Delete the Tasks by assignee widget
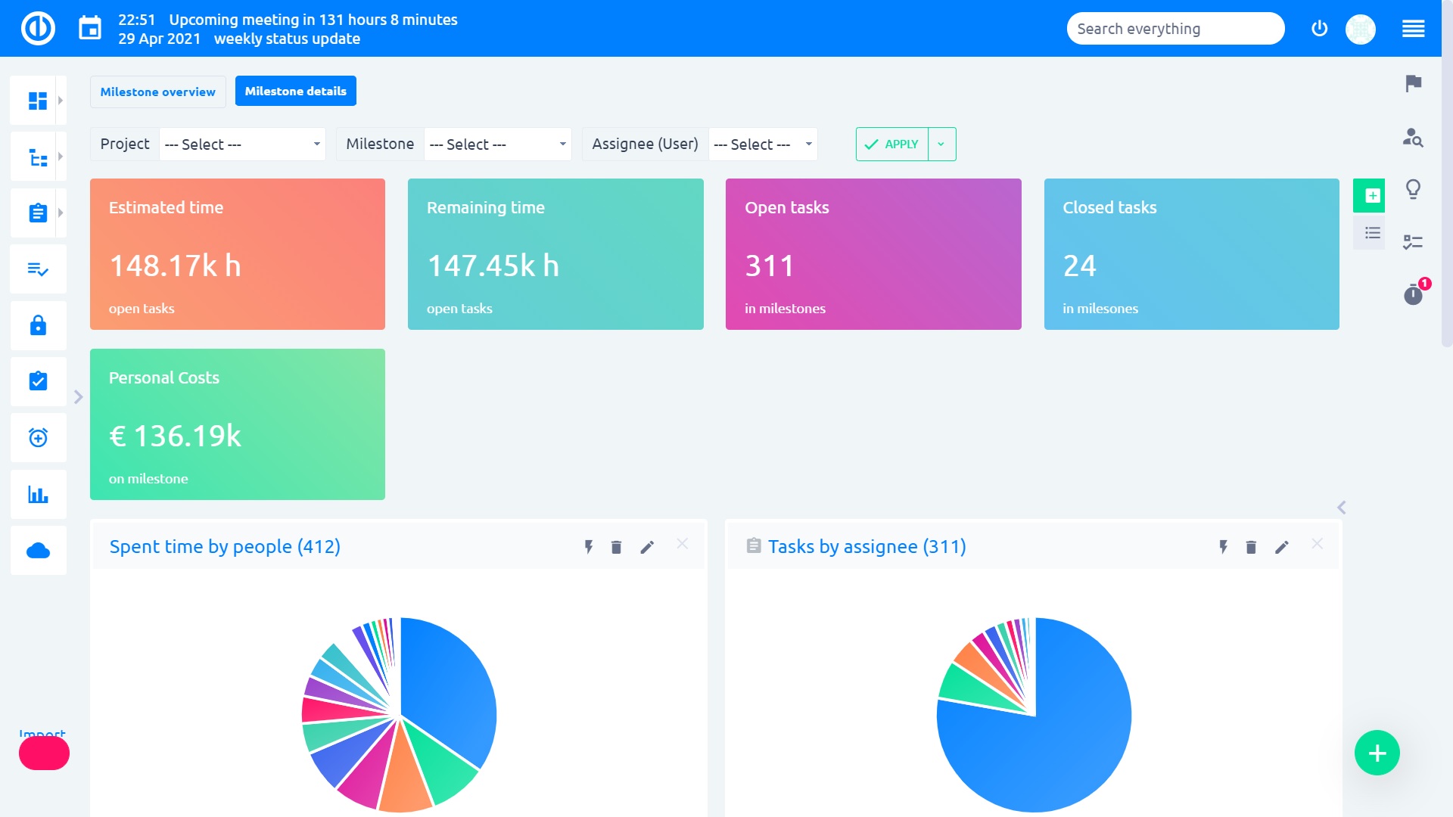1453x817 pixels. [x=1249, y=546]
